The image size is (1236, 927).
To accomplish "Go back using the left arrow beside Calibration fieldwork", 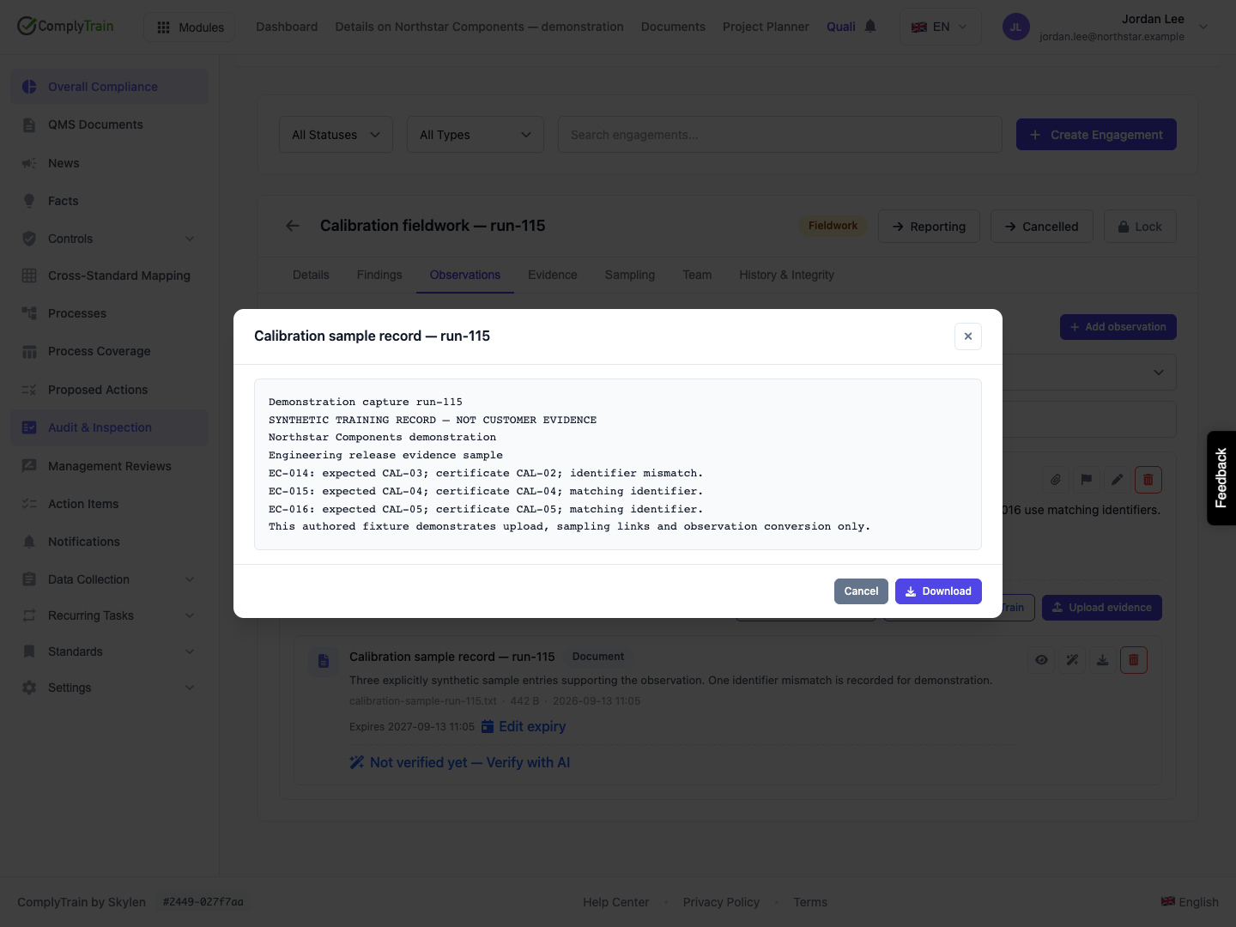I will pyautogui.click(x=293, y=226).
